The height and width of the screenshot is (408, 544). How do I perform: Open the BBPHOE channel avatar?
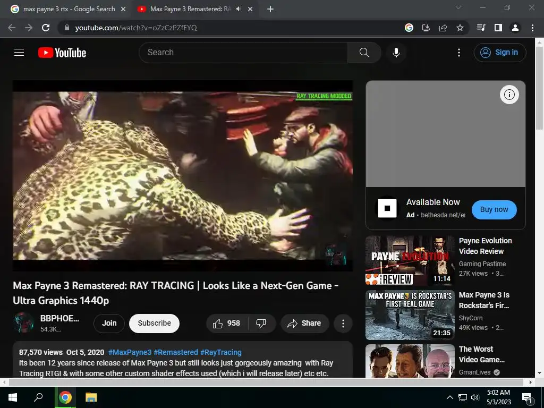pos(23,322)
